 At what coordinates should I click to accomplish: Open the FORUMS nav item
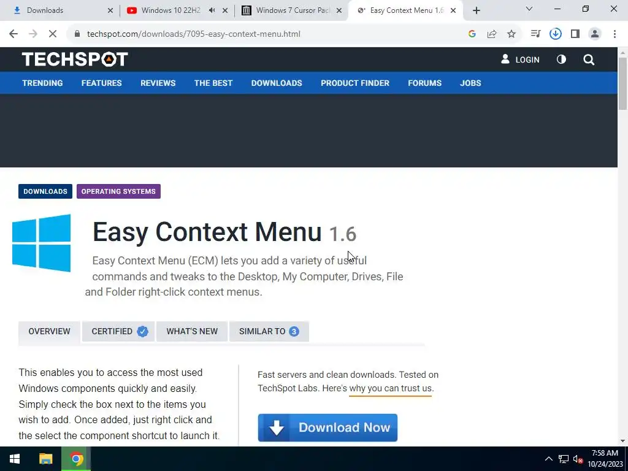click(x=424, y=83)
